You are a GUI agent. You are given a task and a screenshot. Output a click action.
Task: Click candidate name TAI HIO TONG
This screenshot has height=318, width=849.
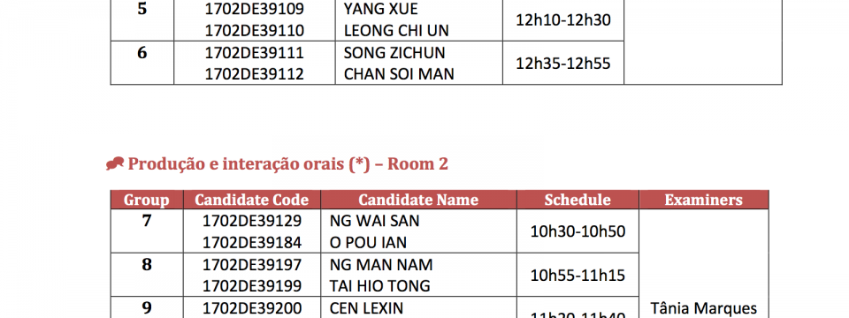pos(380,286)
